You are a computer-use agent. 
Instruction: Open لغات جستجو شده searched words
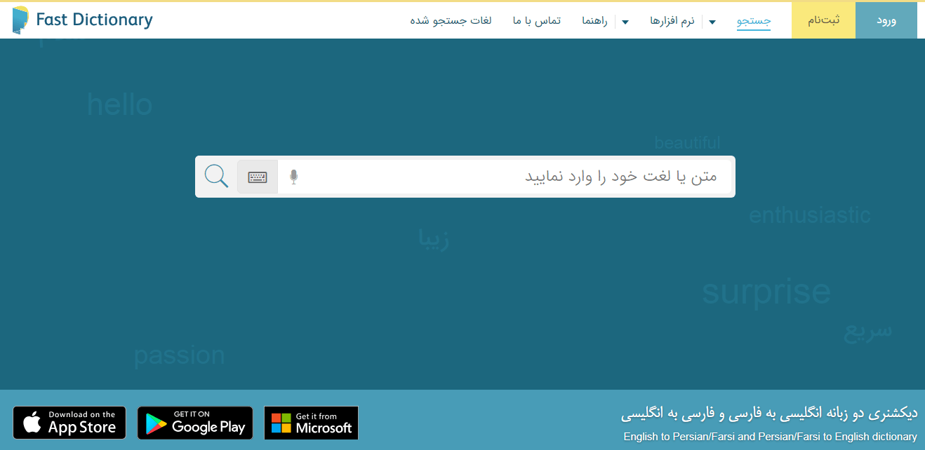[x=451, y=21]
